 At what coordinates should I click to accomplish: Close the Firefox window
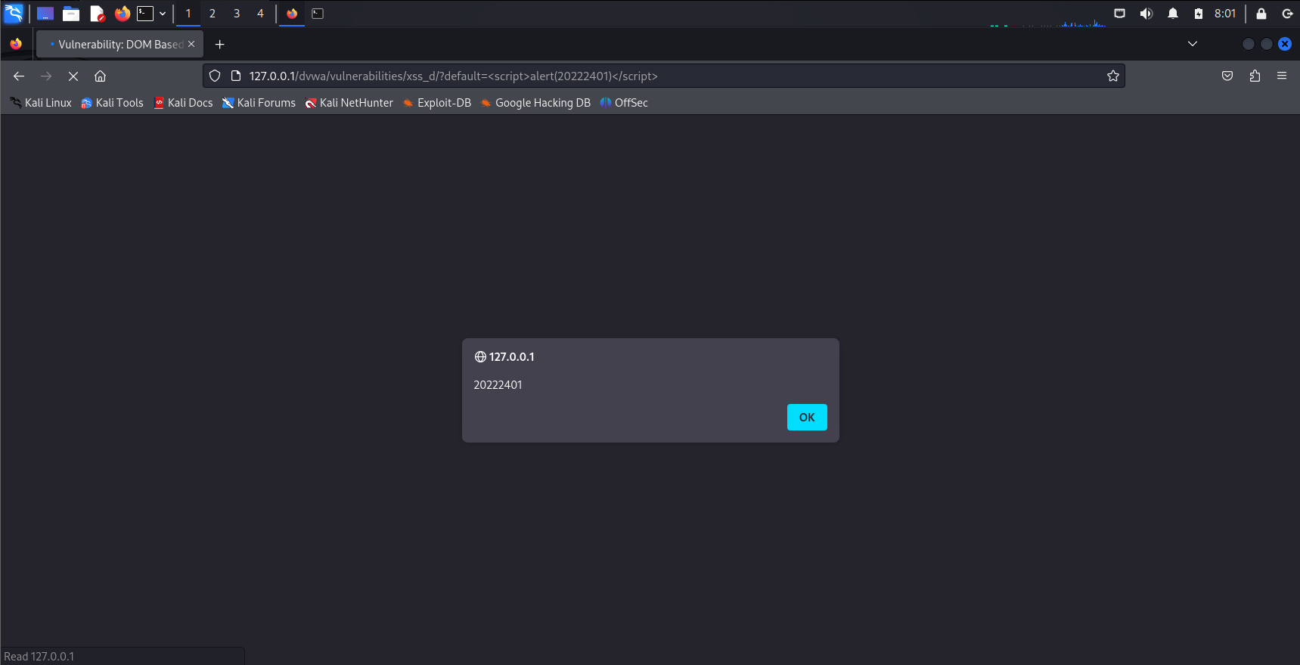[x=1285, y=44]
